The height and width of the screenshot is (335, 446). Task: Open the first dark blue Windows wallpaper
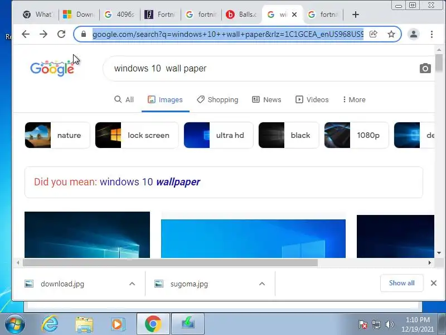[87, 234]
